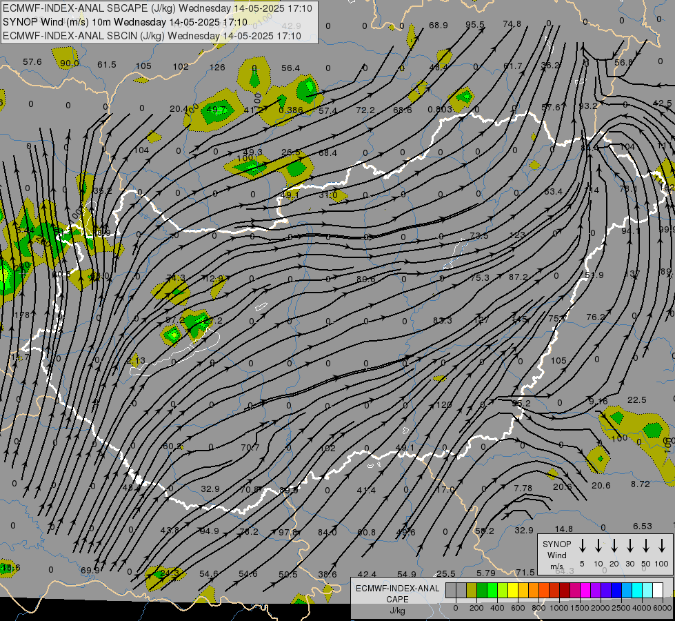Screen dimensions: 675x621
Task: Click the 61.5 value on the map
Action: [x=107, y=65]
